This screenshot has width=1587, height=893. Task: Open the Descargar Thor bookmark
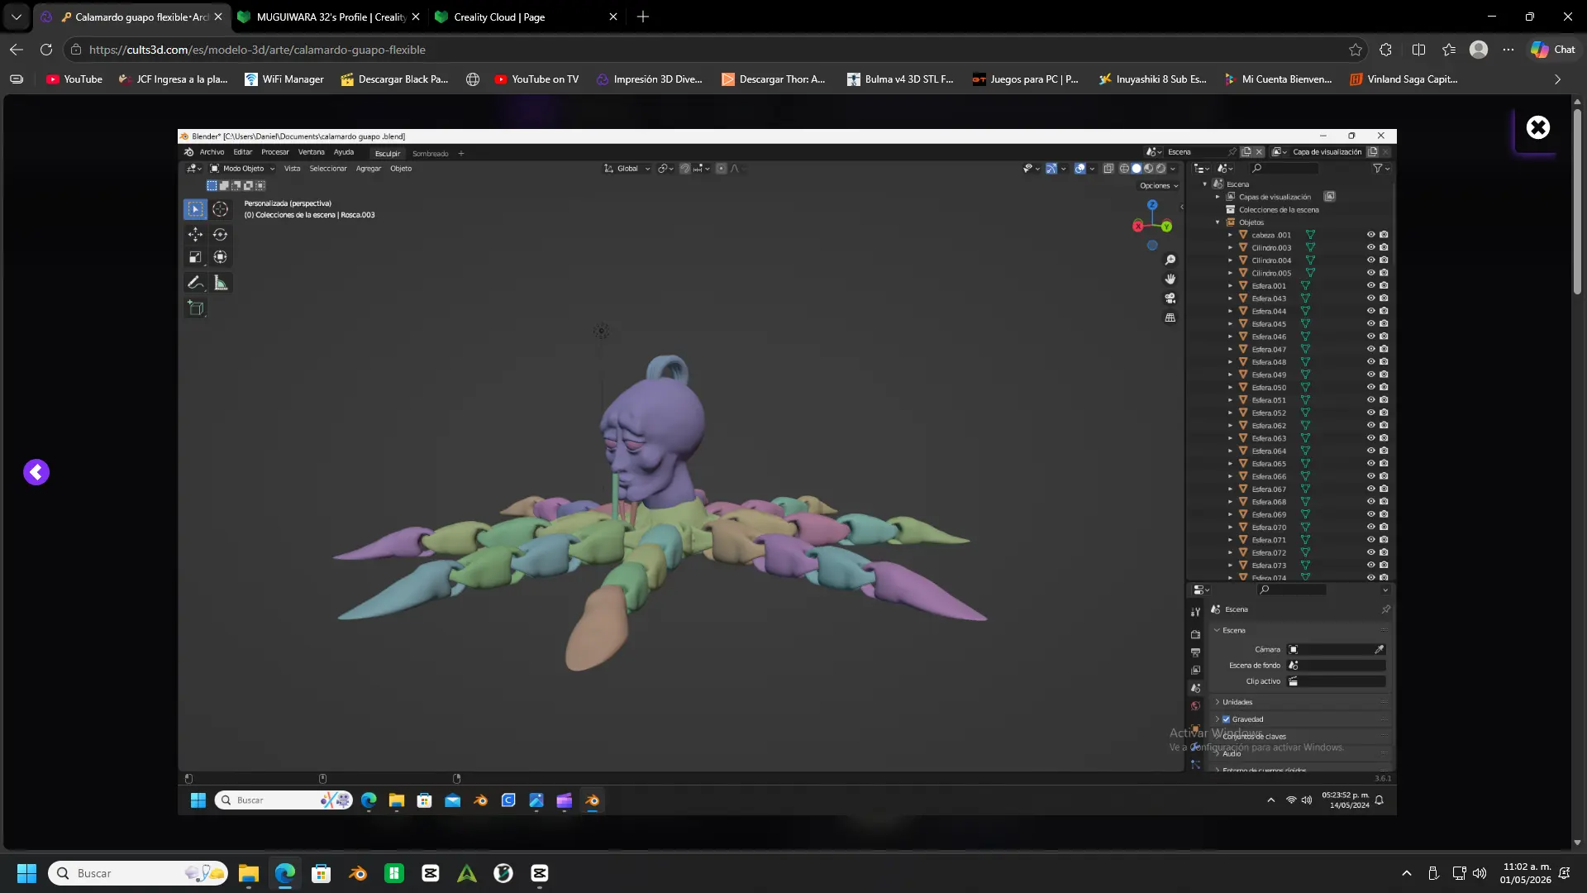click(x=774, y=79)
